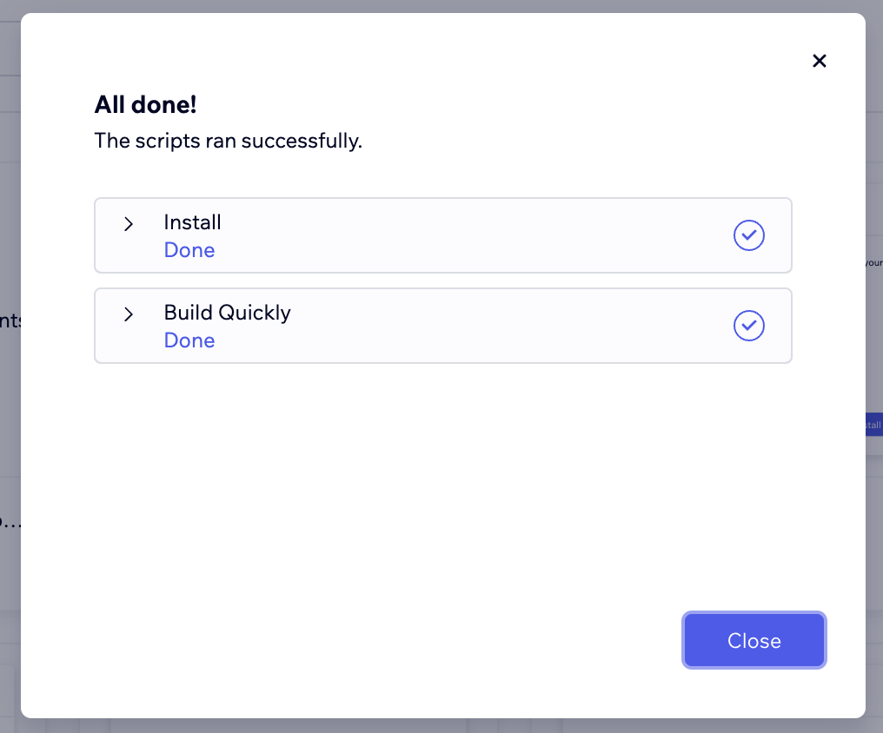
Task: Click the 'All done!' heading
Action: click(145, 104)
